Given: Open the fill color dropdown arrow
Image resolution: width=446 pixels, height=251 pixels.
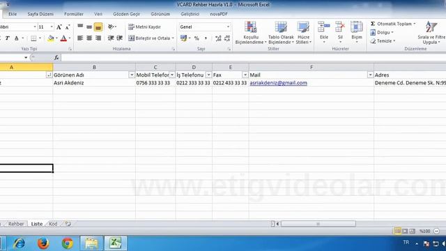Looking at the screenshot, I should point(56,38).
